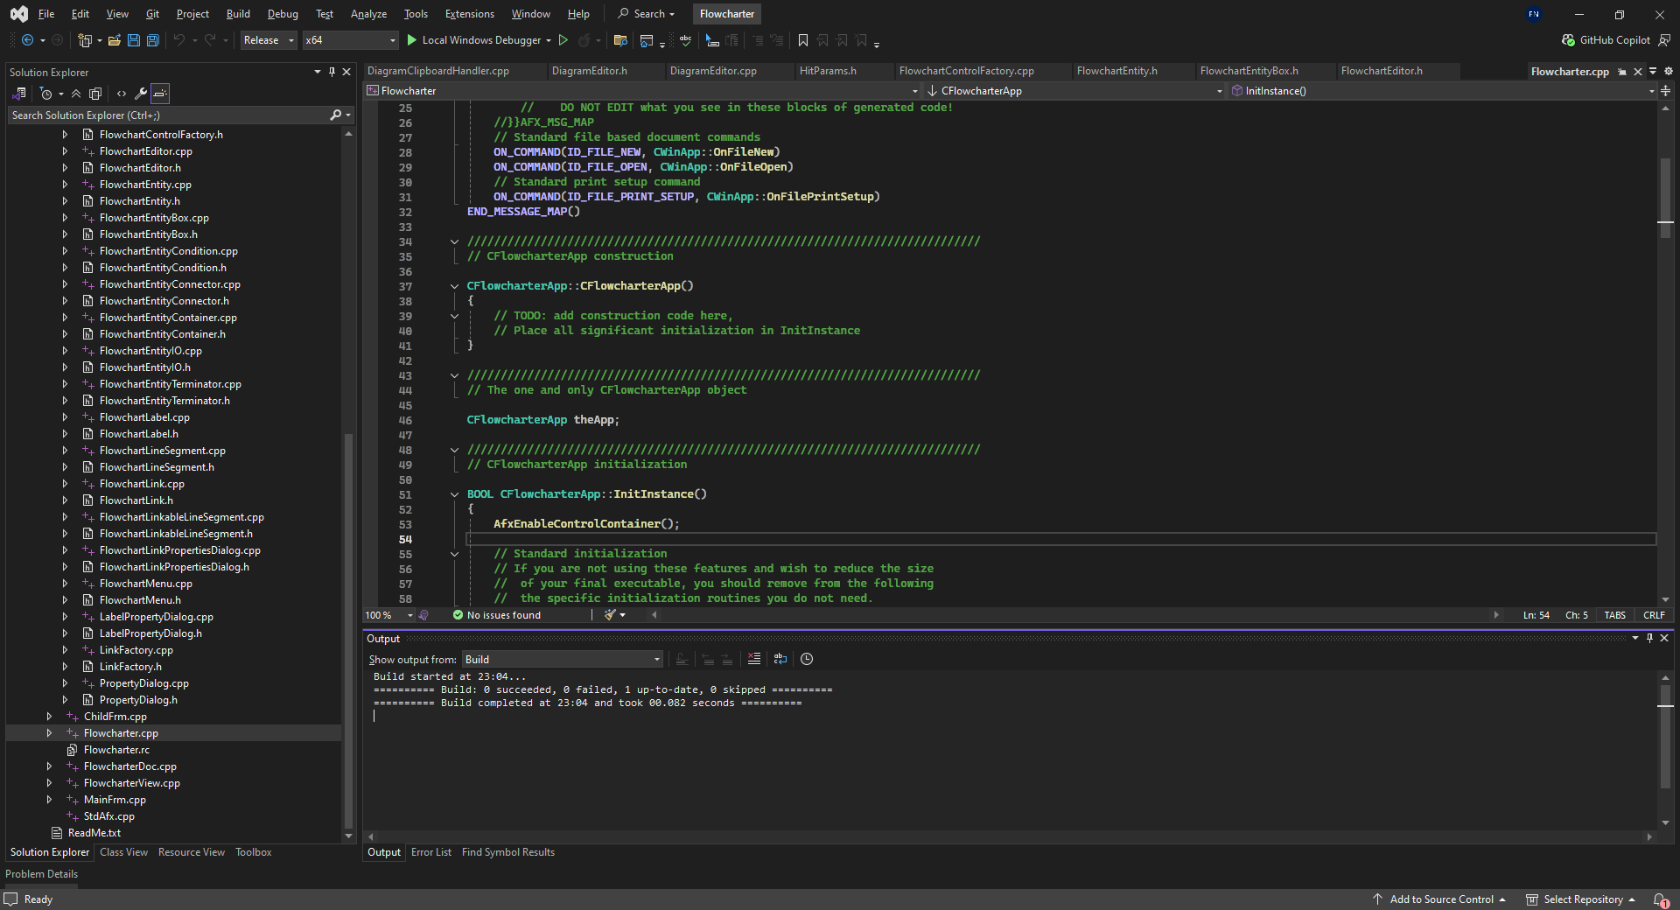Viewport: 1680px width, 910px height.
Task: Toggle pin on Flowcharter.cpp tab
Action: (1622, 72)
